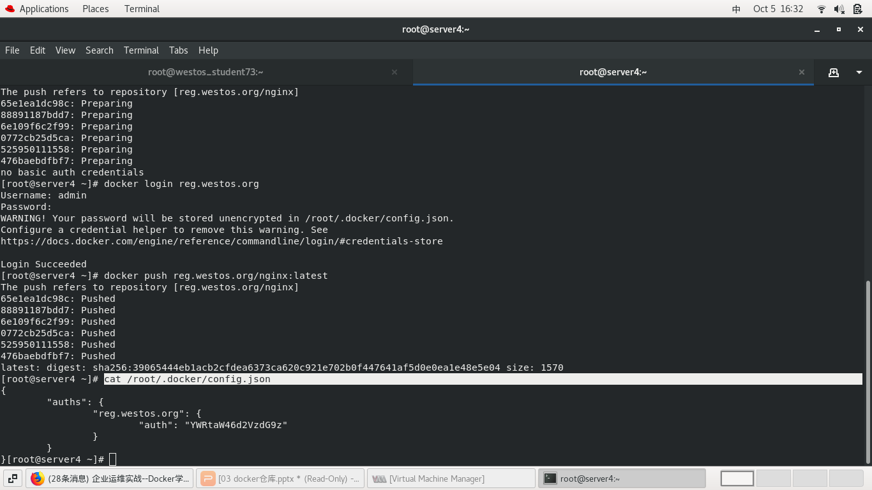
Task: Click the Login Succeeded text
Action: 43,264
